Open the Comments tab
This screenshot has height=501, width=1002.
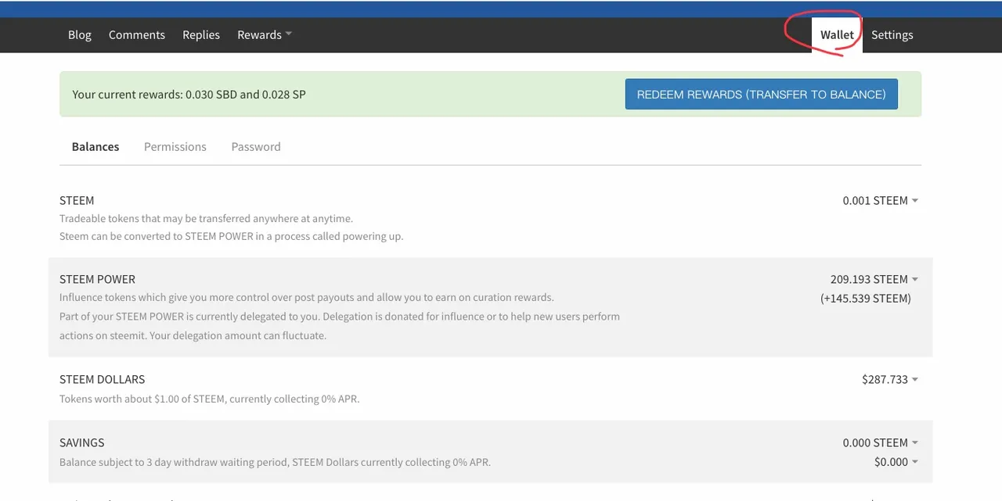(x=137, y=34)
